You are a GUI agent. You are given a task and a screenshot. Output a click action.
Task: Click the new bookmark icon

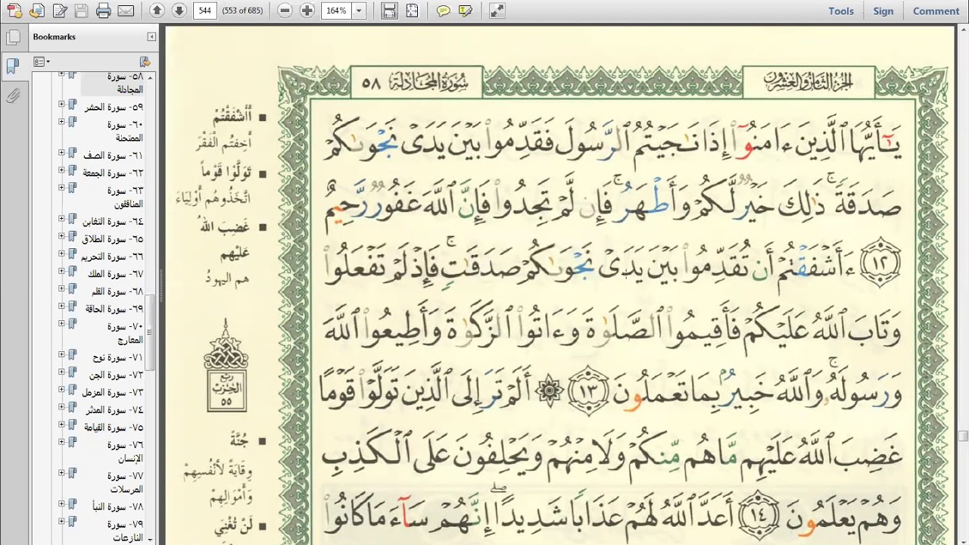coord(145,61)
